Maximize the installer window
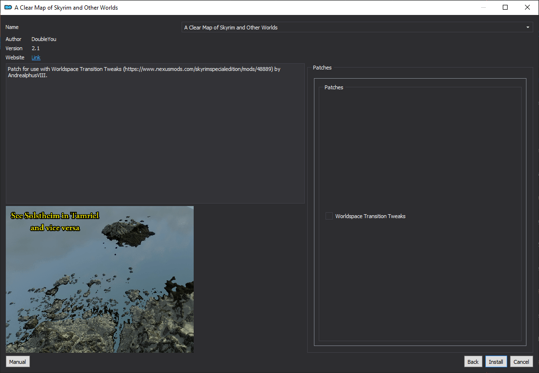539x373 pixels. click(x=505, y=7)
